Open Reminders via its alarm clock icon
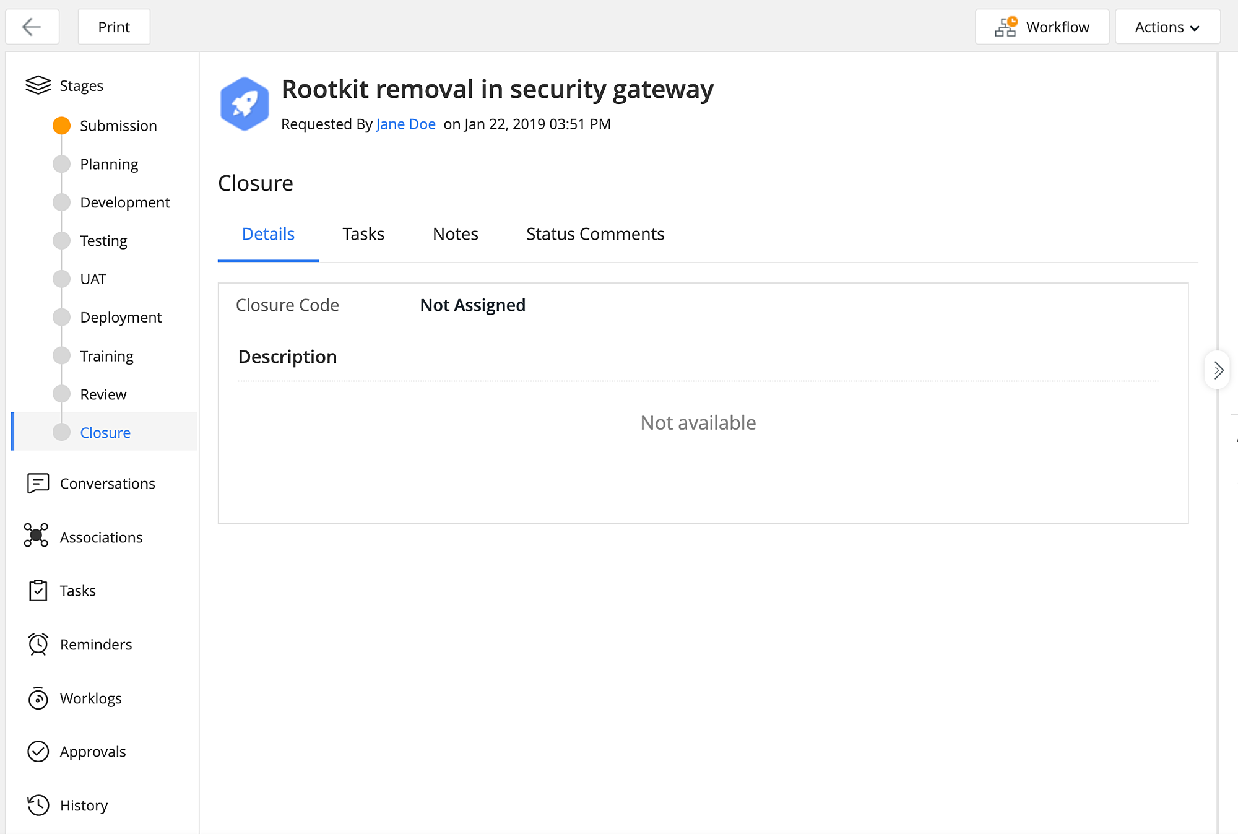This screenshot has height=834, width=1238. (x=38, y=644)
